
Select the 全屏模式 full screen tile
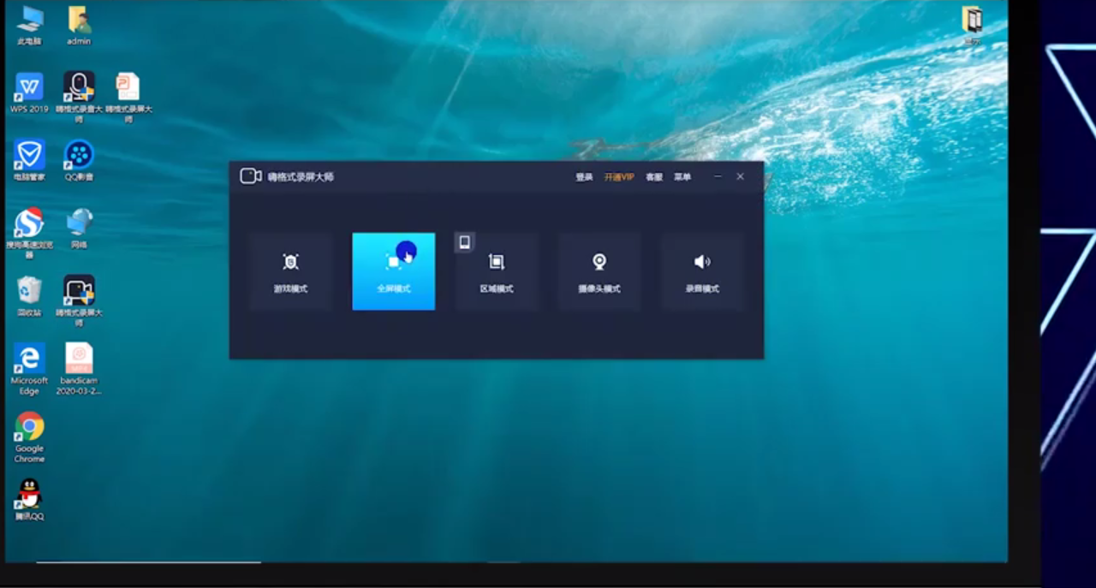394,271
